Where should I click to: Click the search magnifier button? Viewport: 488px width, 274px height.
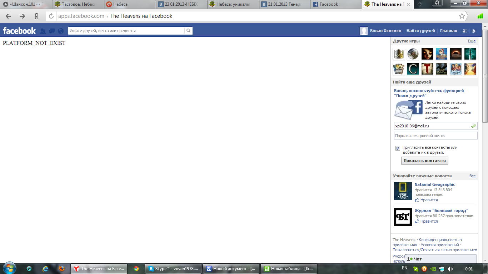tap(189, 31)
